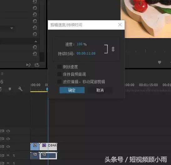Click the timeline add marker icon
The image size is (171, 165).
coord(10,89)
